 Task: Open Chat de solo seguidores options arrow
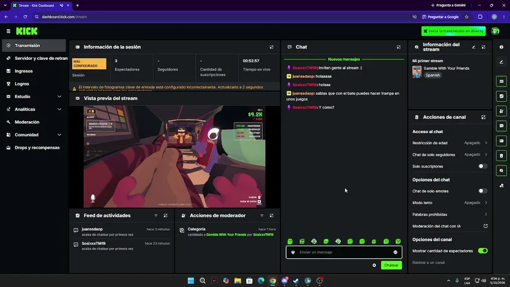486,155
